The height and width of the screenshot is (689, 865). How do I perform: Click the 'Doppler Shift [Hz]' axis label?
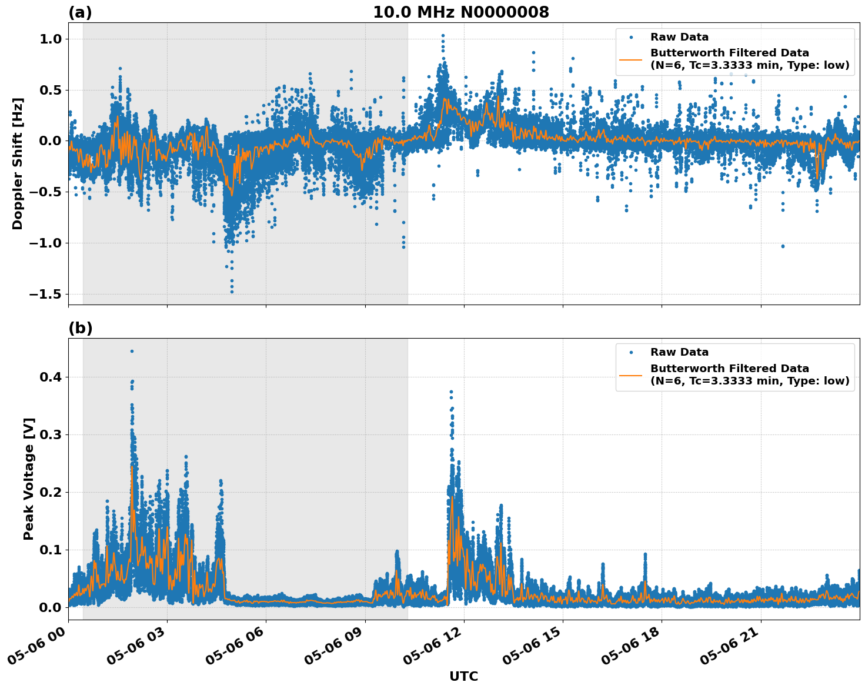pyautogui.click(x=18, y=163)
